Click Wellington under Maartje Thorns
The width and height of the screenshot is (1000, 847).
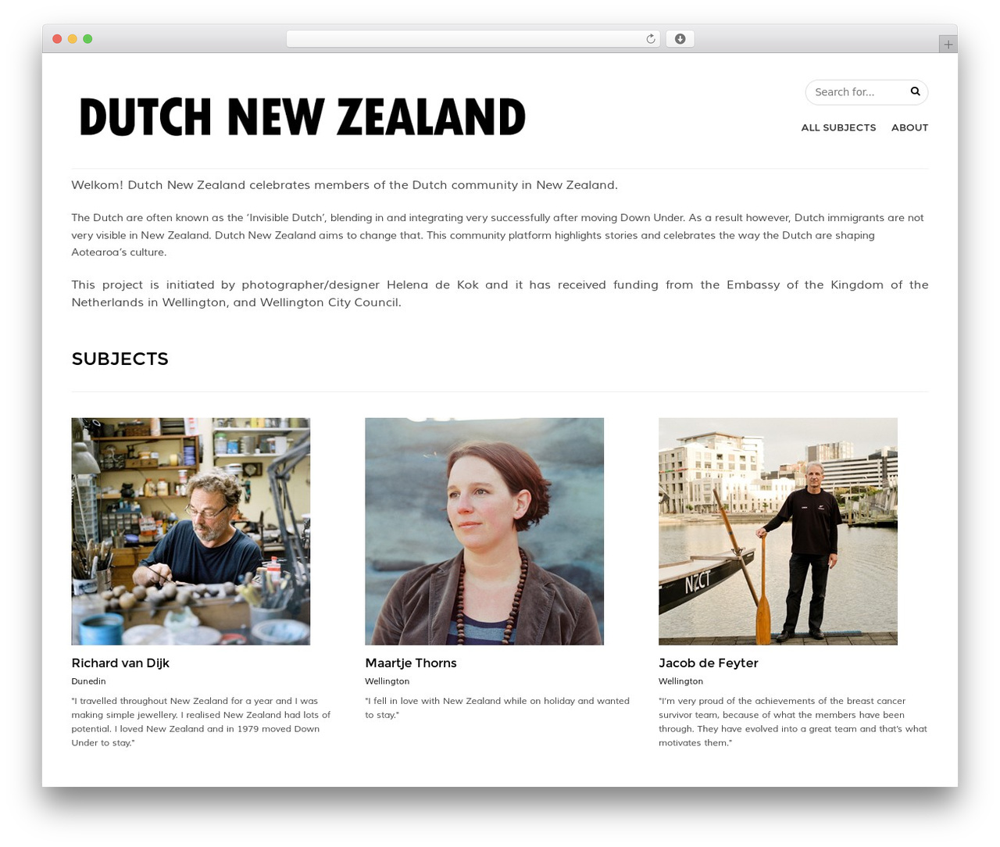387,681
